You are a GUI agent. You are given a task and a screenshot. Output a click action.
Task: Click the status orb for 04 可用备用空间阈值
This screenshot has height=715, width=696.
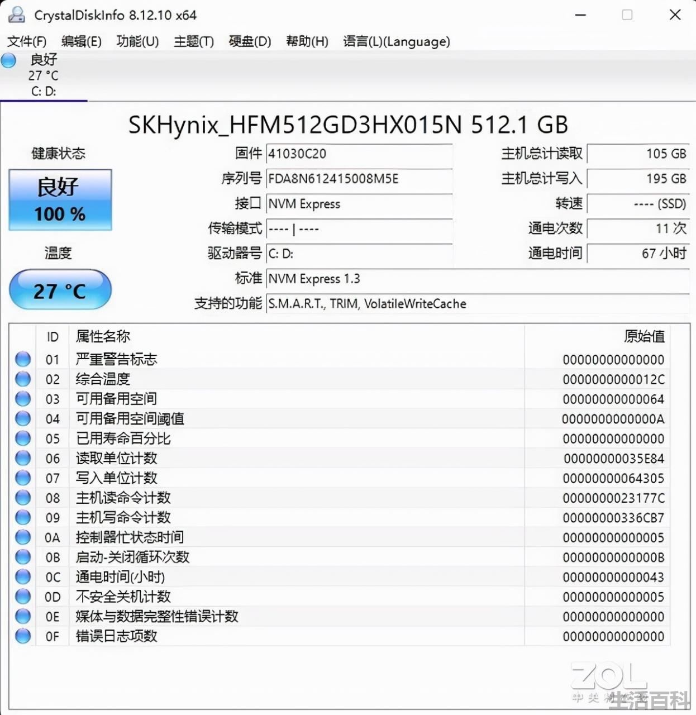(x=23, y=418)
